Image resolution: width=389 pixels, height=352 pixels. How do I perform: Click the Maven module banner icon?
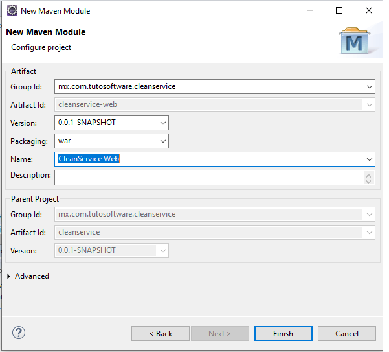(x=355, y=41)
